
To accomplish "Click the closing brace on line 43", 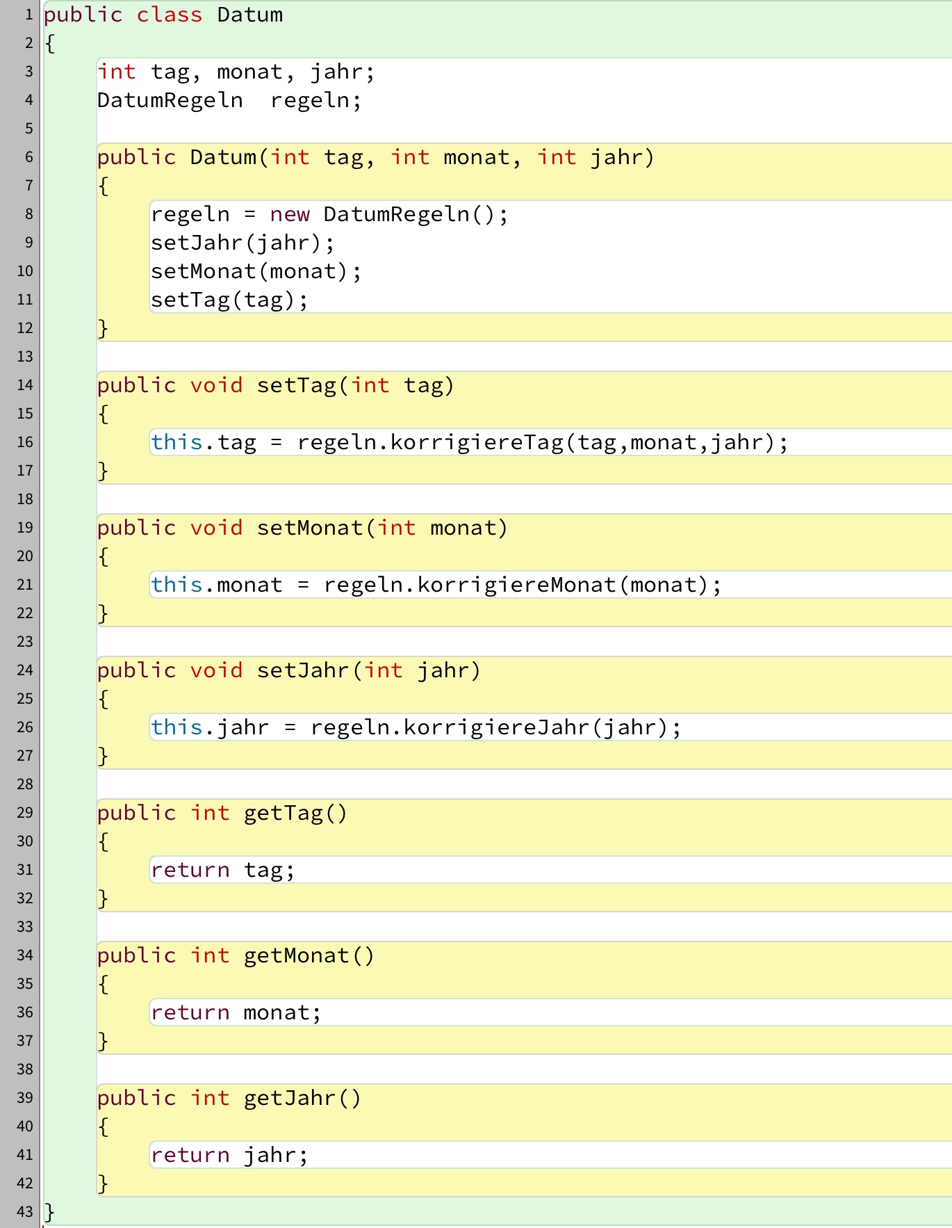I will pos(49,1212).
